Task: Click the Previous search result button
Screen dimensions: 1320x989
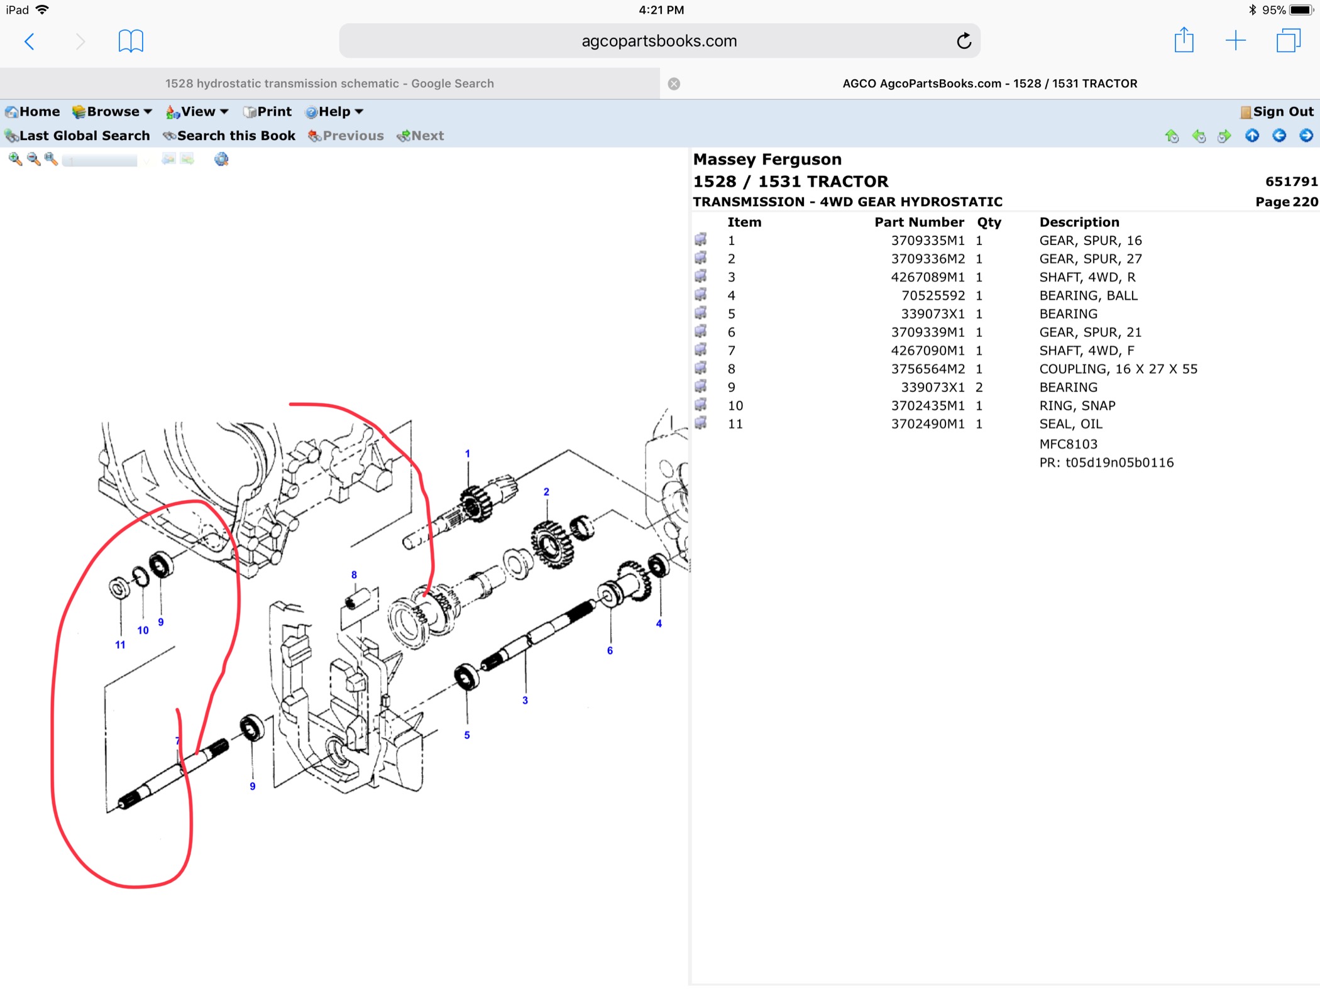Action: (x=346, y=136)
